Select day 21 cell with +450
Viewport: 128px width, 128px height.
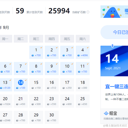(21, 101)
